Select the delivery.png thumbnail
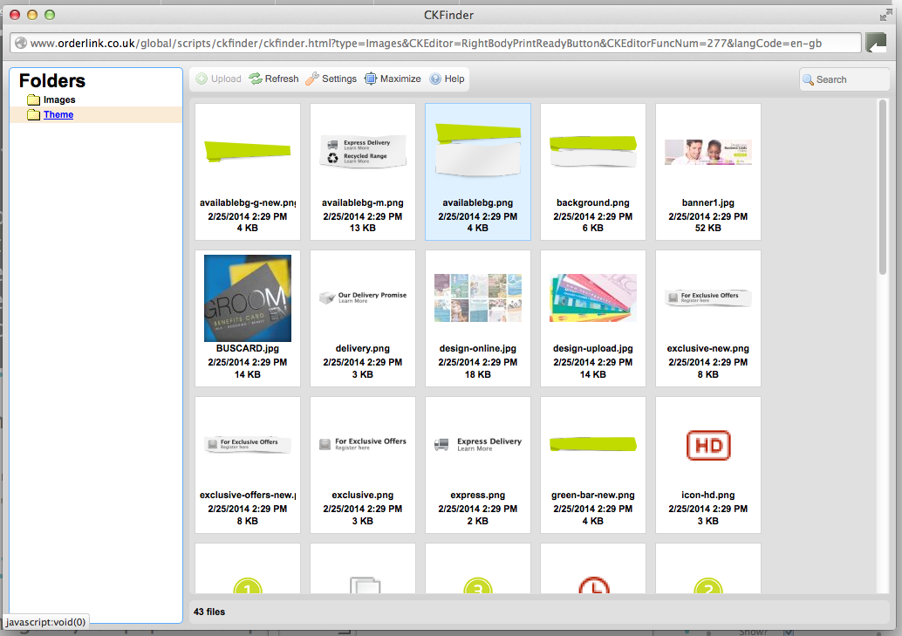Viewport: 902px width, 636px height. point(362,297)
